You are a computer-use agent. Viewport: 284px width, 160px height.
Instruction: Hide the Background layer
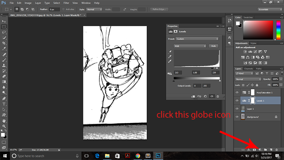237,117
